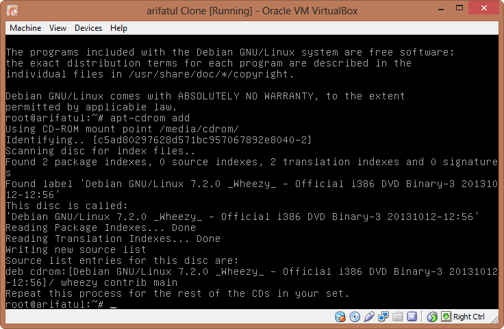This screenshot has width=504, height=329.
Task: Click 'Writing new source list' line
Action: click(76, 249)
